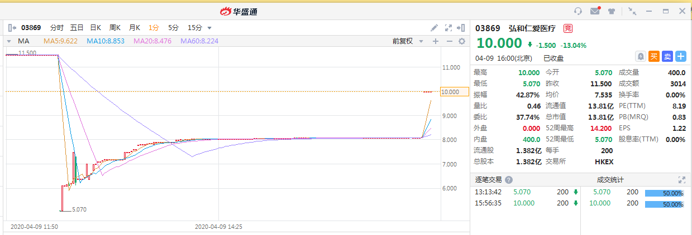Image resolution: width=692 pixels, height=235 pixels.
Task: Open indicator settings gear
Action: click(462, 41)
